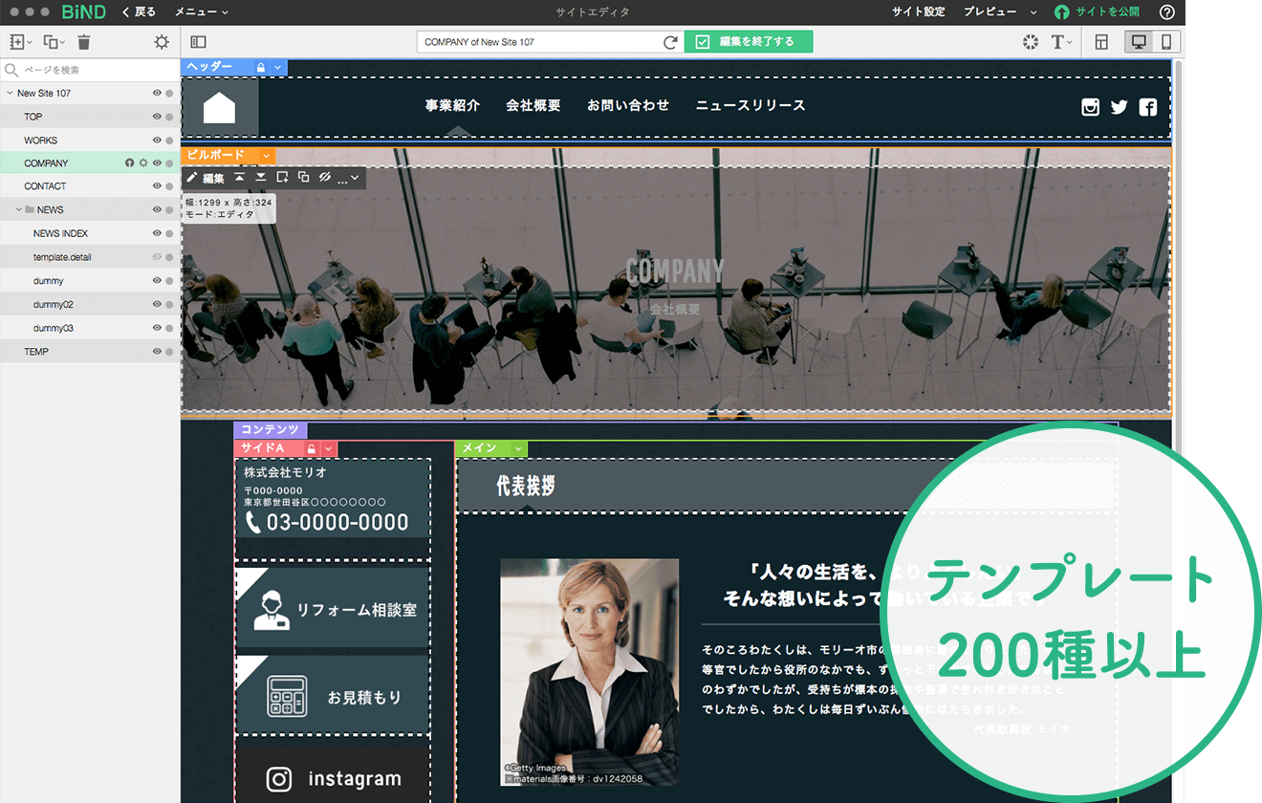Screen dimensions: 1262x803
Task: Click the お問い合わせ navigation item
Action: [628, 106]
